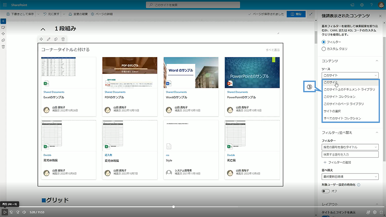Duplicate section icon in left rail
This screenshot has height=217, width=386.
(3, 40)
